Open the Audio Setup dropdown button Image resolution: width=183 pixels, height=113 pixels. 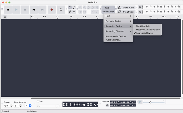click(x=108, y=9)
